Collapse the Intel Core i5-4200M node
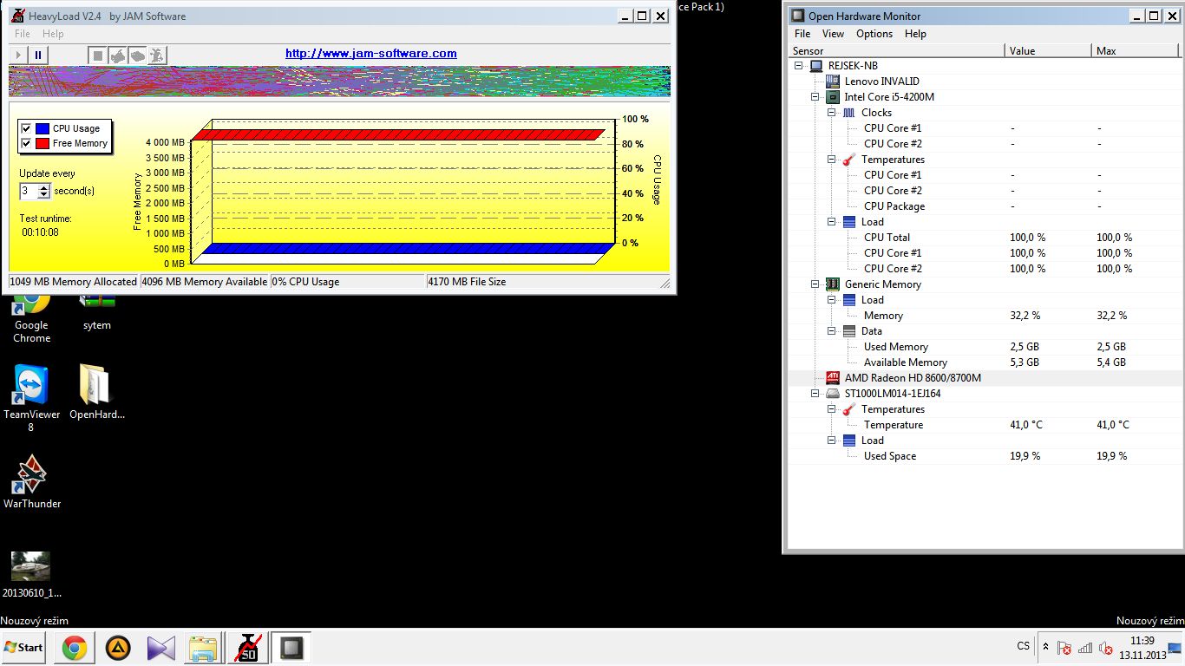 point(815,97)
